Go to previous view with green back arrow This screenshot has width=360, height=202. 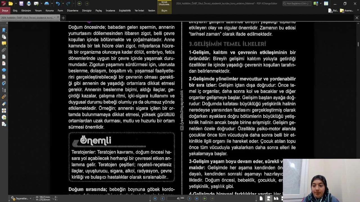pyautogui.click(x=79, y=4)
